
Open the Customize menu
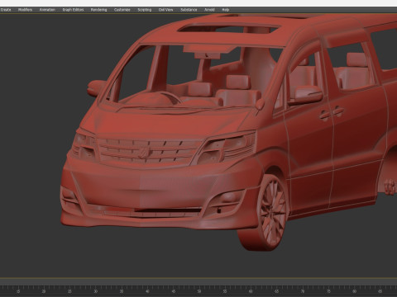pos(122,10)
